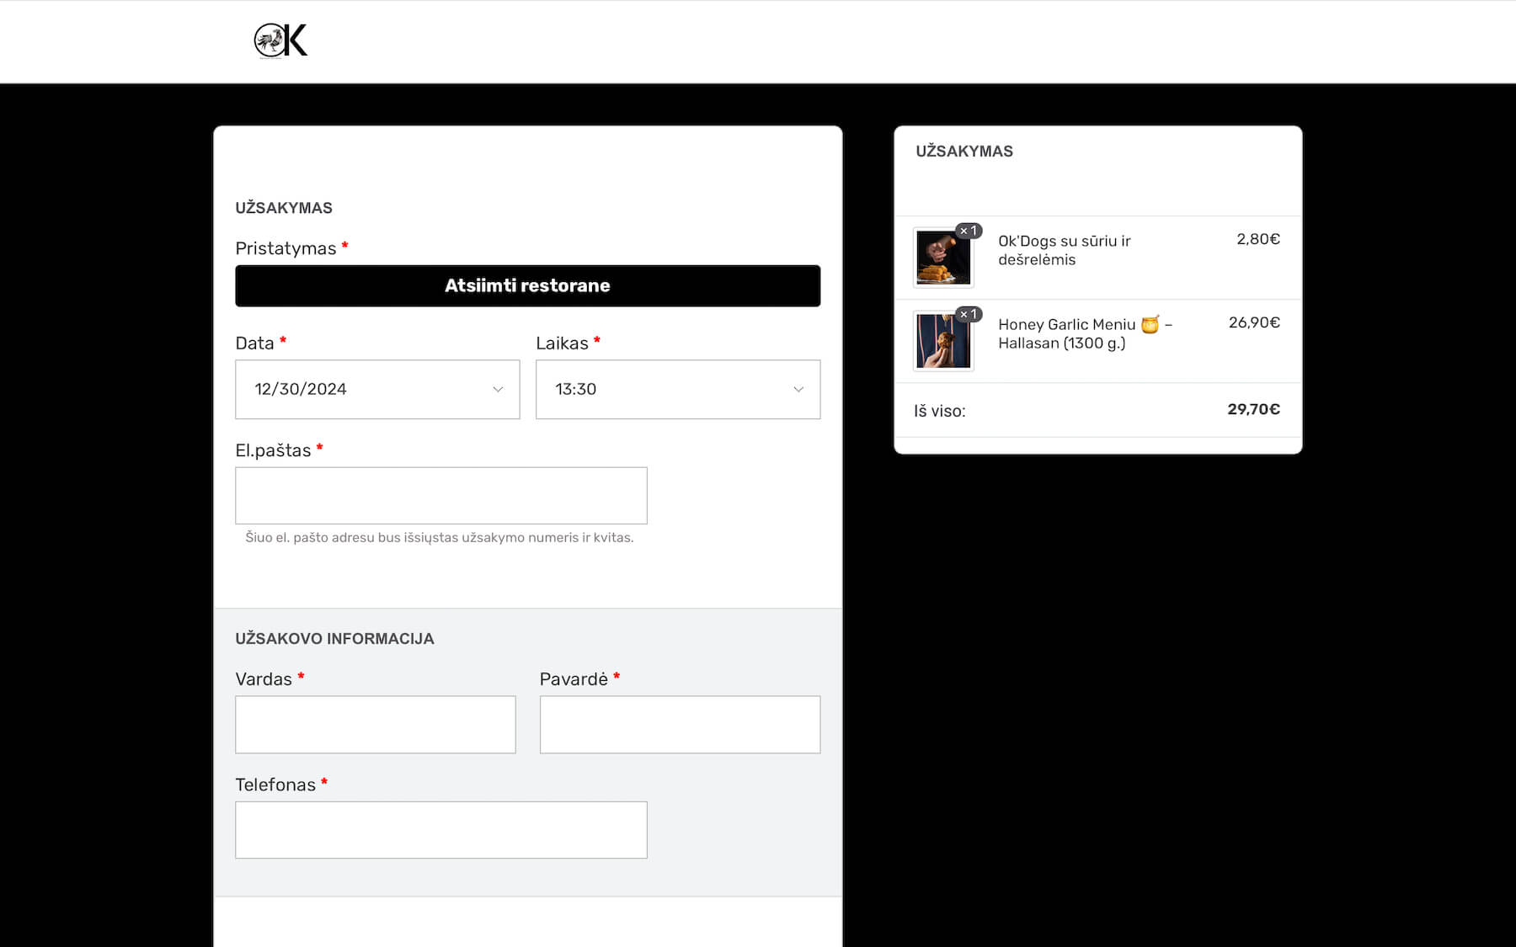Image resolution: width=1516 pixels, height=947 pixels.
Task: Click the ×1 badge on Honey Garlic Meniu
Action: (969, 312)
